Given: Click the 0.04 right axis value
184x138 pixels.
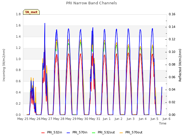Looking at the screenshot, I should (172, 90).
